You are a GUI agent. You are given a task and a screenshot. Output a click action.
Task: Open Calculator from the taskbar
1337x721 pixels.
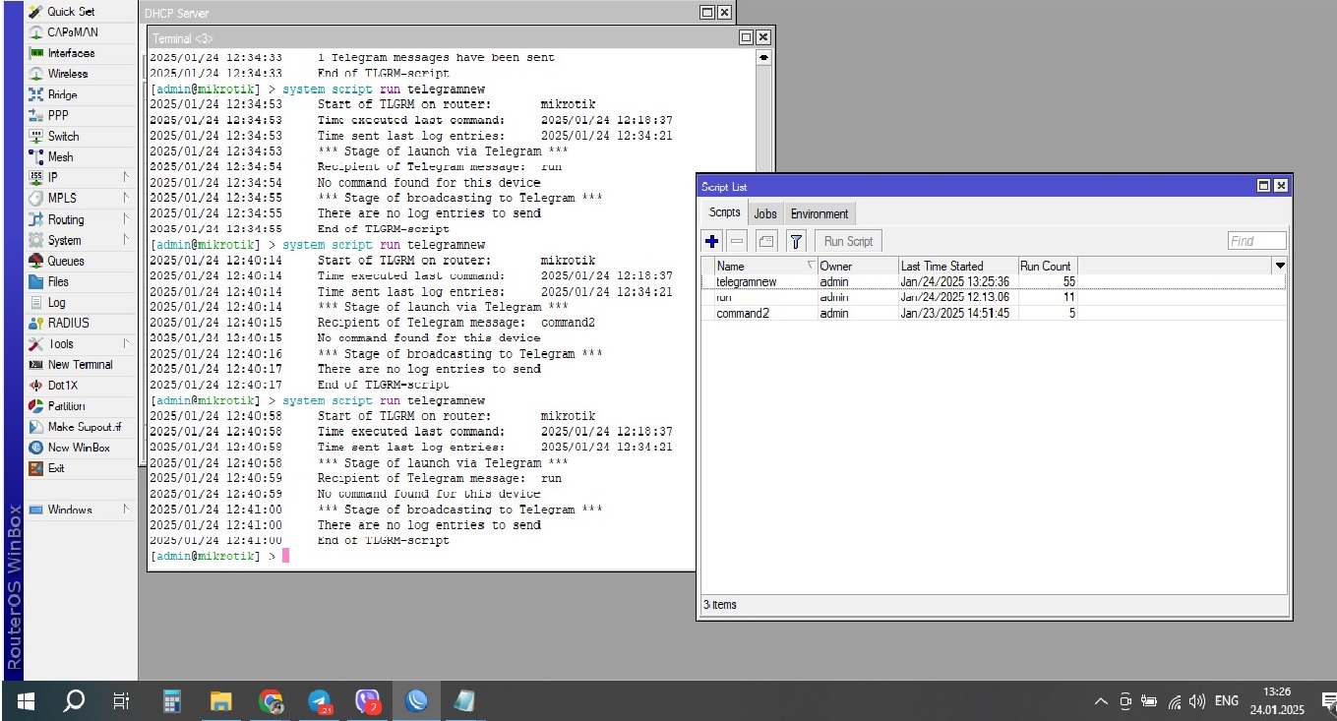click(x=172, y=701)
